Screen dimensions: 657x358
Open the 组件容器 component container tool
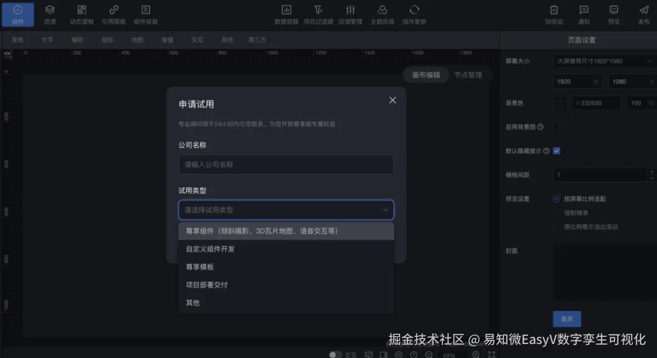tap(145, 15)
